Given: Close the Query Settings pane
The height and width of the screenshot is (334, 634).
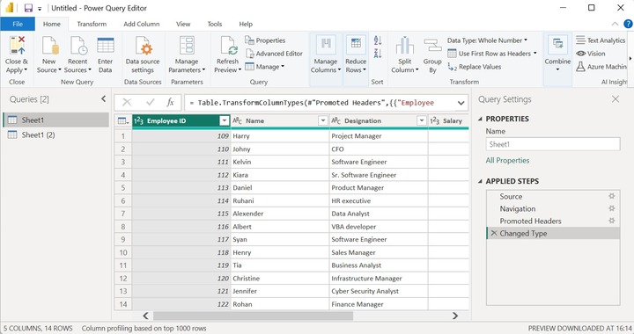Looking at the screenshot, I should (x=616, y=98).
